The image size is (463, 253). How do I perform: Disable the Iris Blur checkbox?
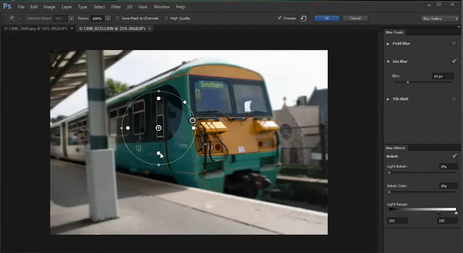[x=454, y=62]
